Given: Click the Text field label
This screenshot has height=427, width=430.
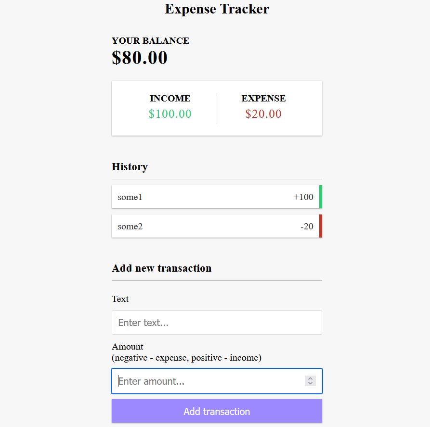Looking at the screenshot, I should (x=120, y=299).
